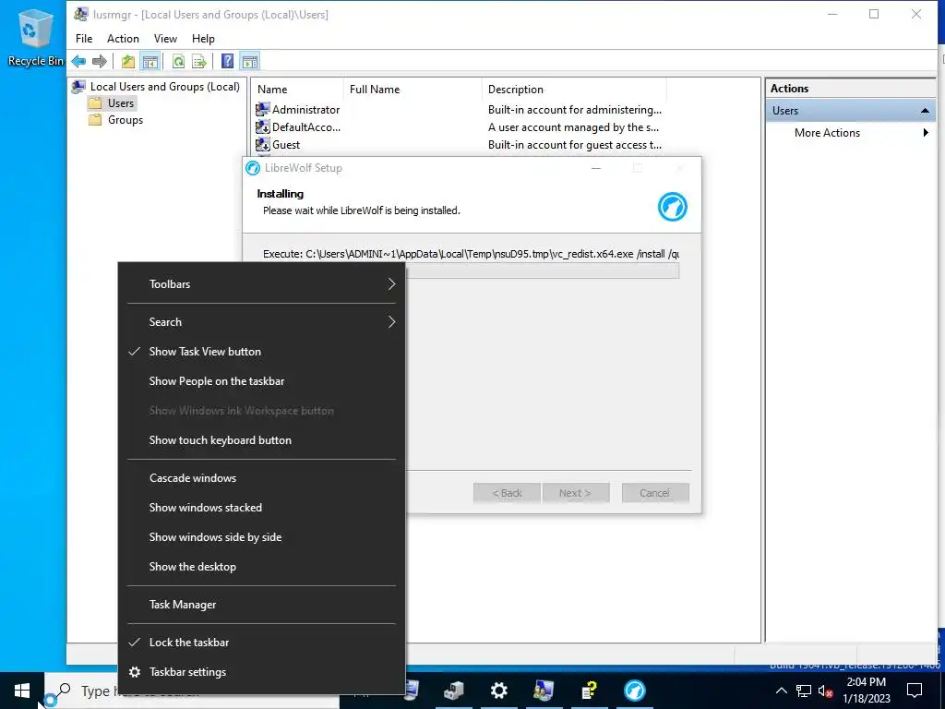Open the Help menu in lusrmgr
The height and width of the screenshot is (709, 945).
tap(203, 39)
